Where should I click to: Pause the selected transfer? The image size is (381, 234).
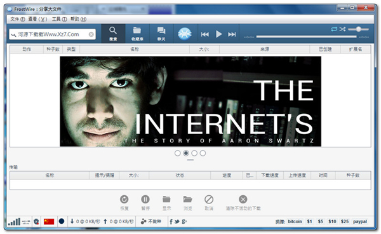[145, 202]
